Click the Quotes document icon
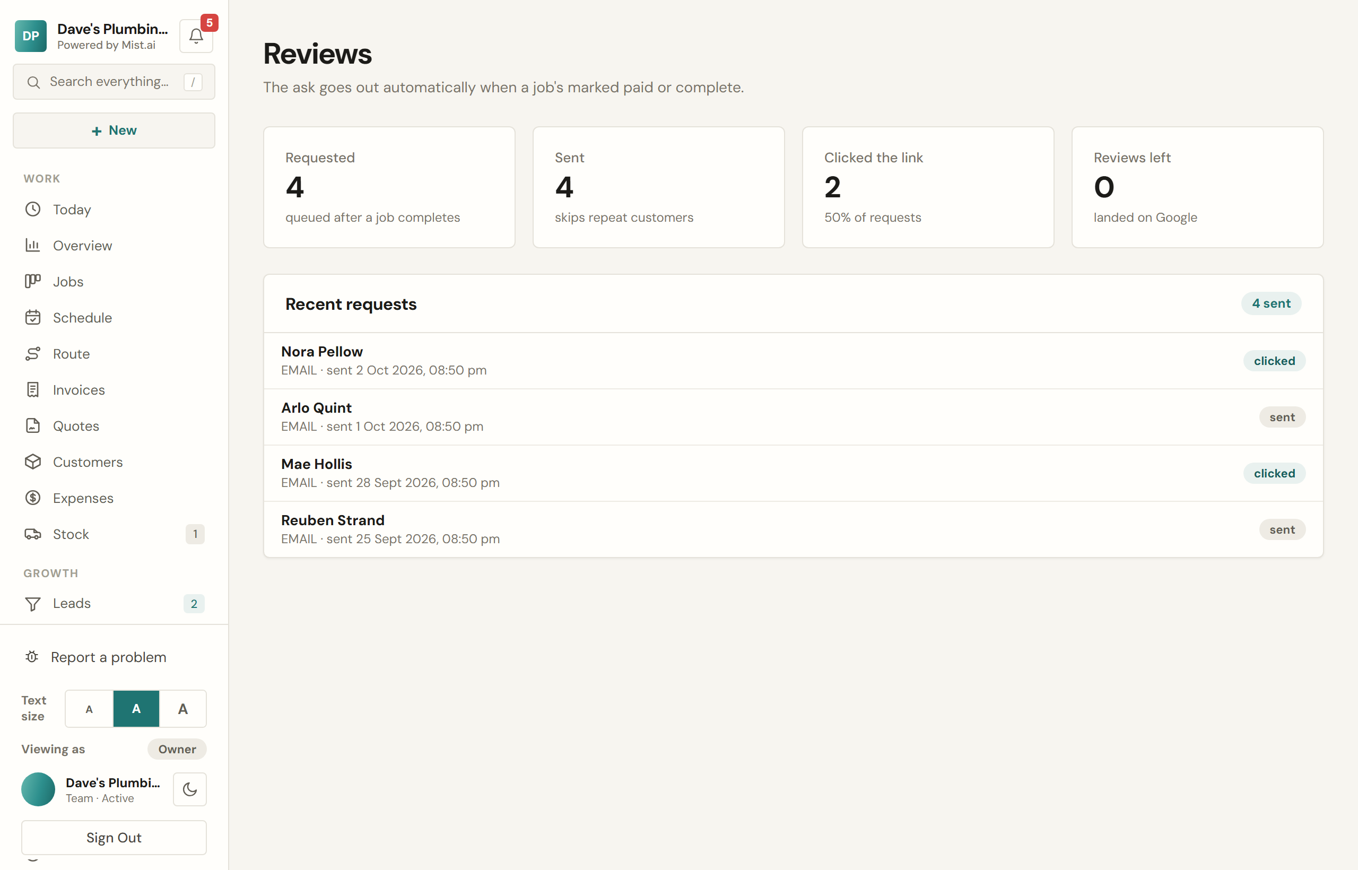This screenshot has width=1358, height=870. (33, 426)
